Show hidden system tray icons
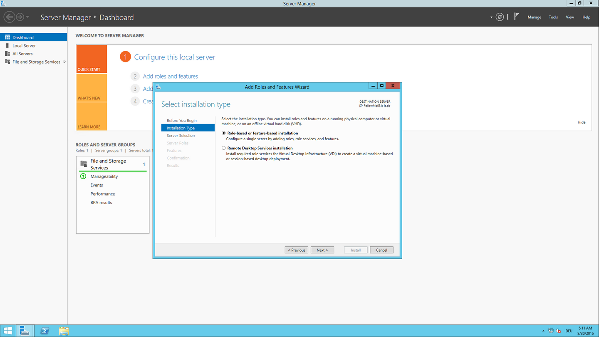The image size is (599, 337). pos(543,331)
